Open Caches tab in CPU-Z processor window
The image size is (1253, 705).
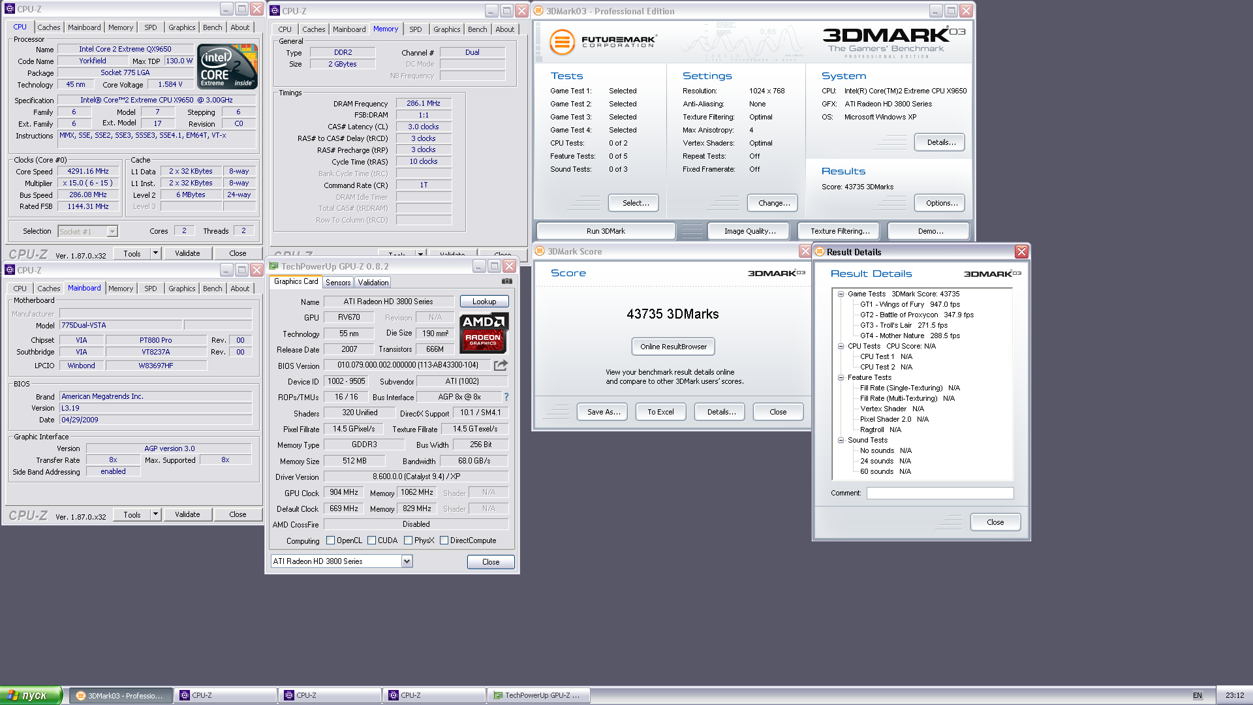[x=48, y=27]
